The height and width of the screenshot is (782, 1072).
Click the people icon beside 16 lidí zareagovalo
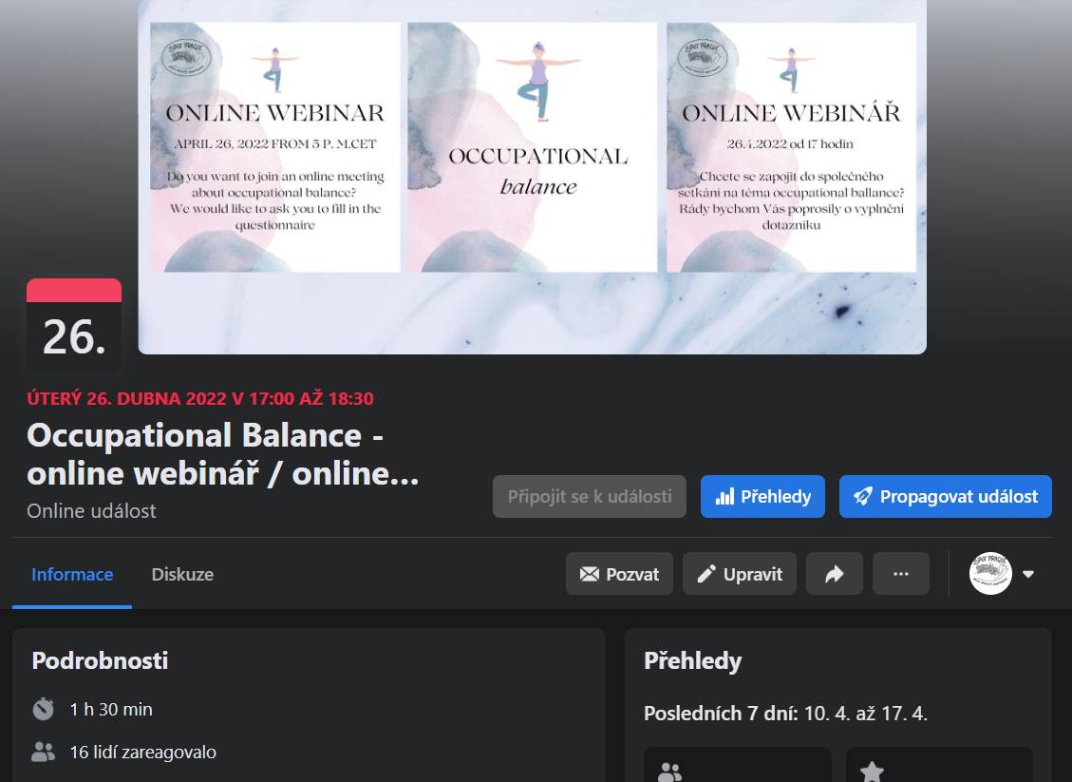pos(43,752)
